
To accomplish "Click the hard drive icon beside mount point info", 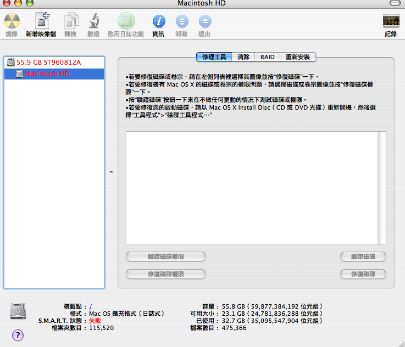I will point(18,311).
